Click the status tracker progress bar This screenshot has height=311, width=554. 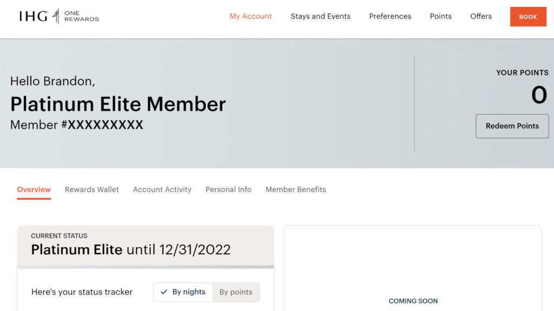(x=146, y=265)
